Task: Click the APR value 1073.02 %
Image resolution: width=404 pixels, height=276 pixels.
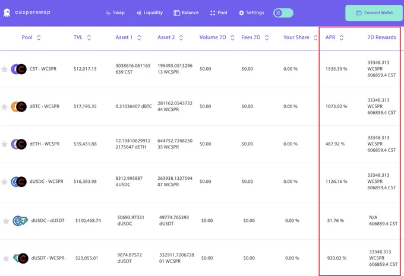Action: (336, 106)
